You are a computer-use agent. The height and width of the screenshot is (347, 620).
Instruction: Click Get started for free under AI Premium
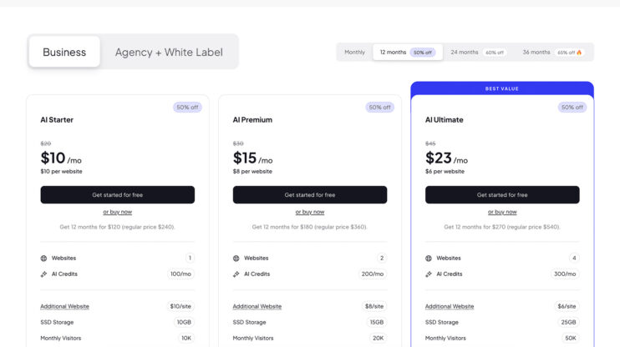(x=310, y=195)
